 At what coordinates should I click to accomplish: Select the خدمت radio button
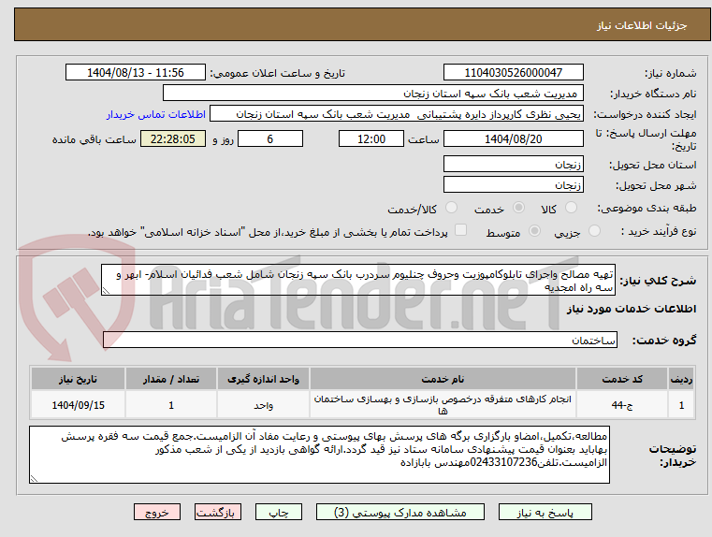coord(518,208)
